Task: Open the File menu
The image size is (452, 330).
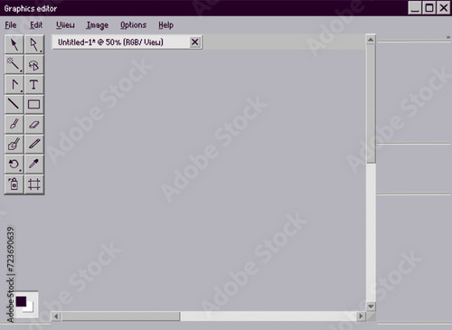Action: click(11, 25)
